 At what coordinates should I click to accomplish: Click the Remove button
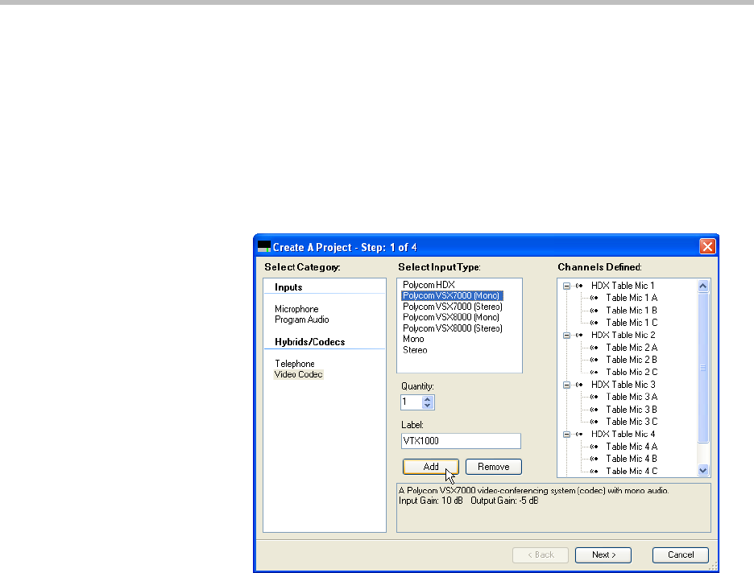[x=493, y=467]
